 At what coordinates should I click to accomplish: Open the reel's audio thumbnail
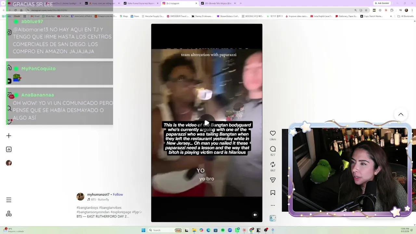click(273, 218)
